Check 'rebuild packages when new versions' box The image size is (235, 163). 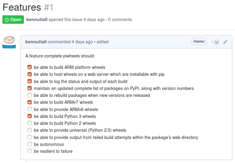[30, 95]
